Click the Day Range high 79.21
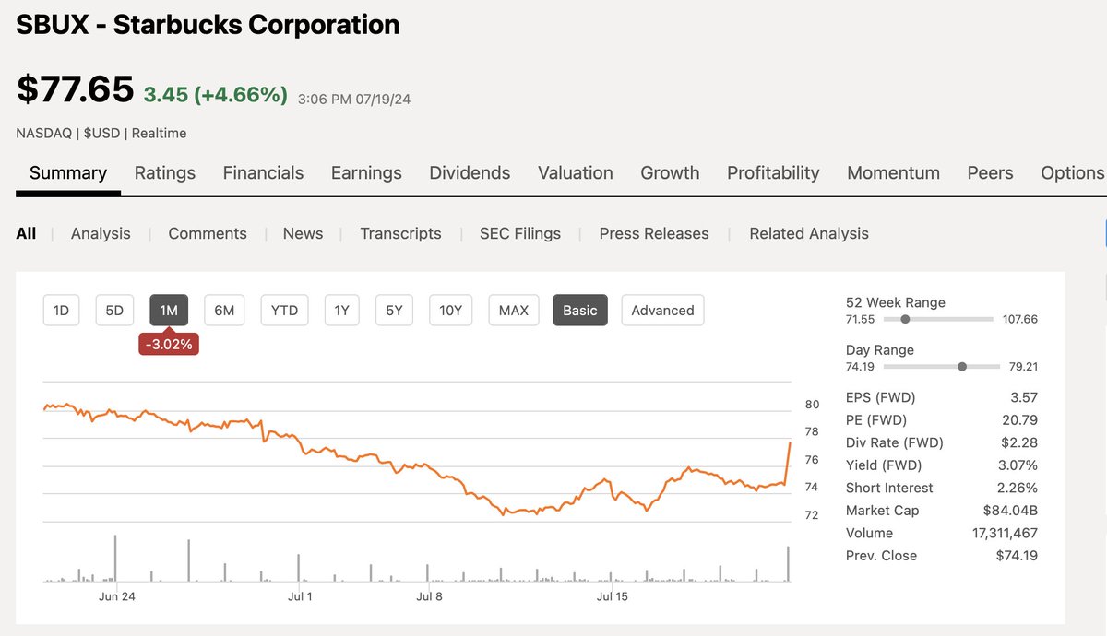Viewport: 1107px width, 636px height. 1023,366
